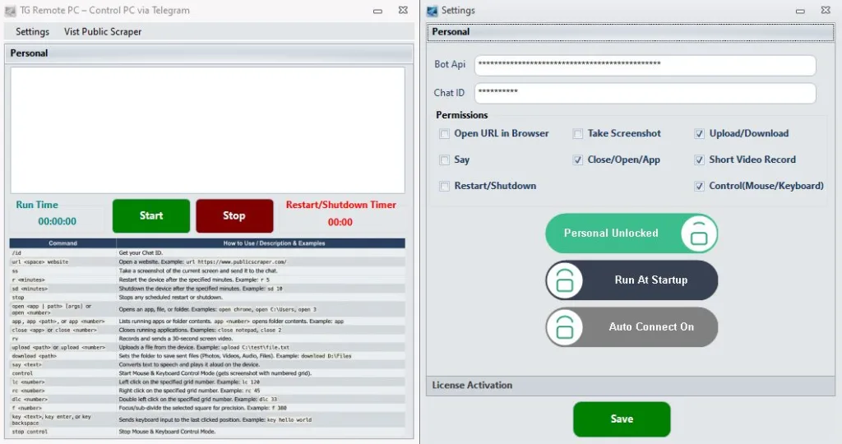Toggle the Personal Unlocked switch
Viewport: 842px width, 444px height.
click(x=631, y=233)
